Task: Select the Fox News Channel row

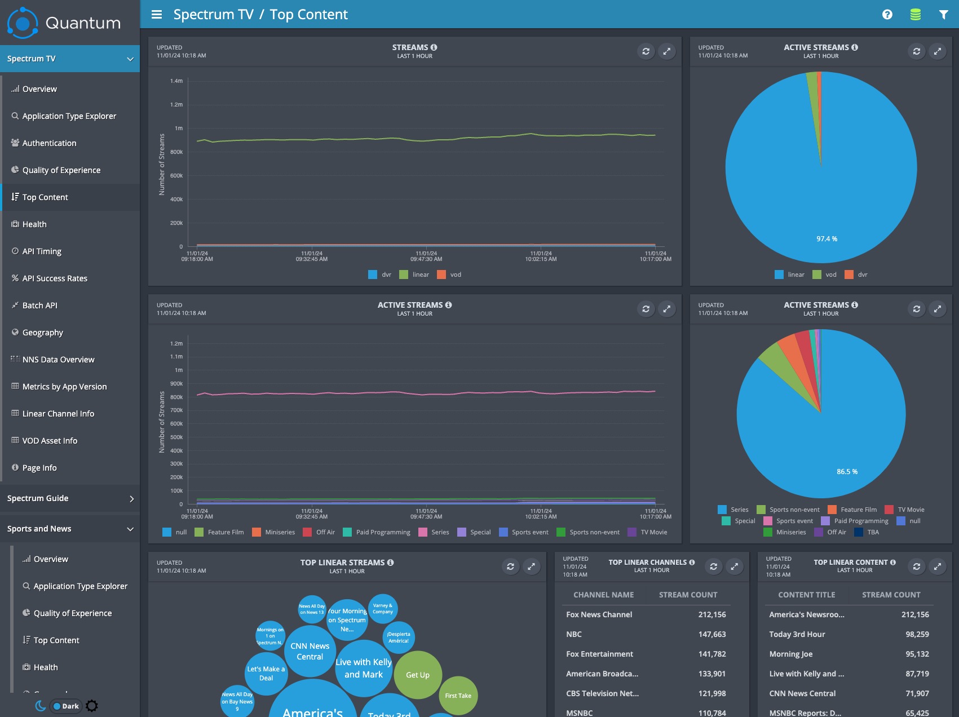Action: pyautogui.click(x=646, y=614)
